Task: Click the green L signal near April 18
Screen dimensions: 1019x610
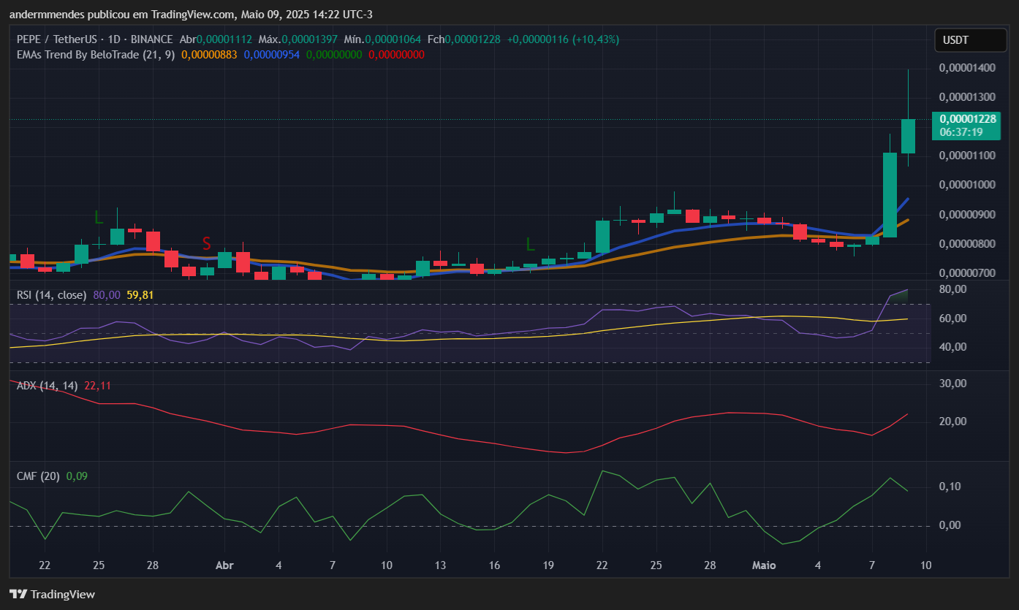Action: pyautogui.click(x=531, y=243)
